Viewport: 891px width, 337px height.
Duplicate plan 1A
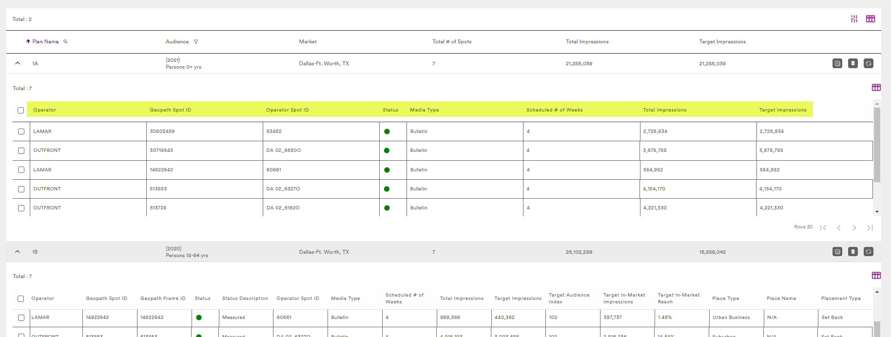click(x=837, y=63)
